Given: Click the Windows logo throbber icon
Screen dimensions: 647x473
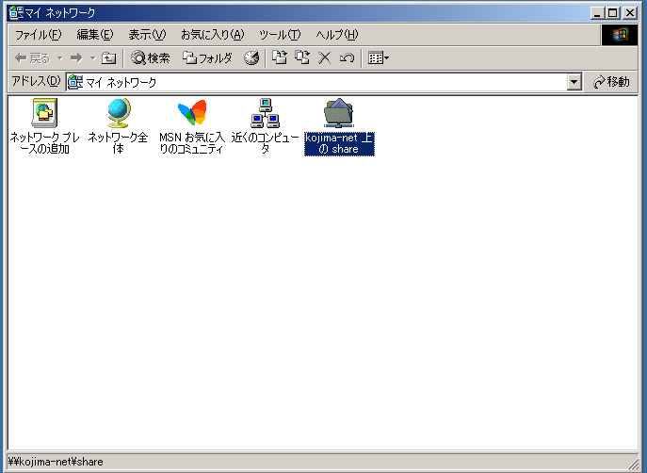Looking at the screenshot, I should pyautogui.click(x=620, y=35).
